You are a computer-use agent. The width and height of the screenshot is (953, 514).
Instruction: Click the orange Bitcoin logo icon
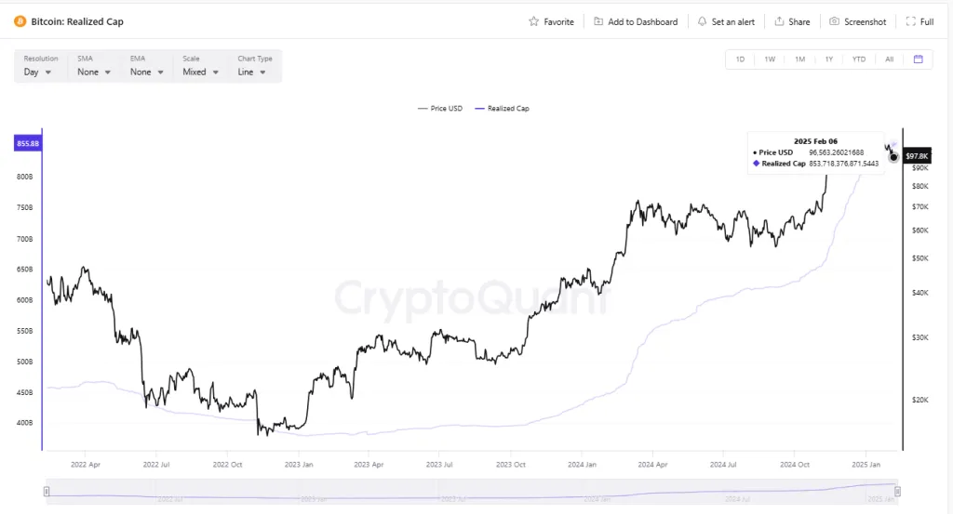point(20,21)
